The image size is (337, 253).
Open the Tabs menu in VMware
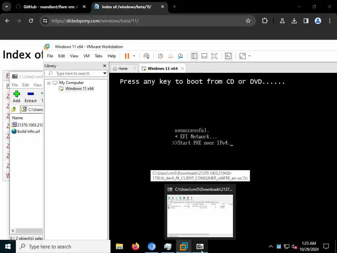click(98, 56)
